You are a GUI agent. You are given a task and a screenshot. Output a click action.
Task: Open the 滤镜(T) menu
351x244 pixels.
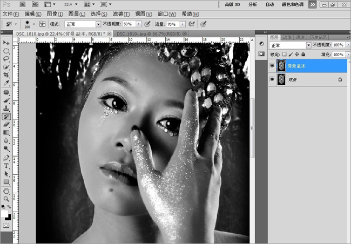click(121, 14)
